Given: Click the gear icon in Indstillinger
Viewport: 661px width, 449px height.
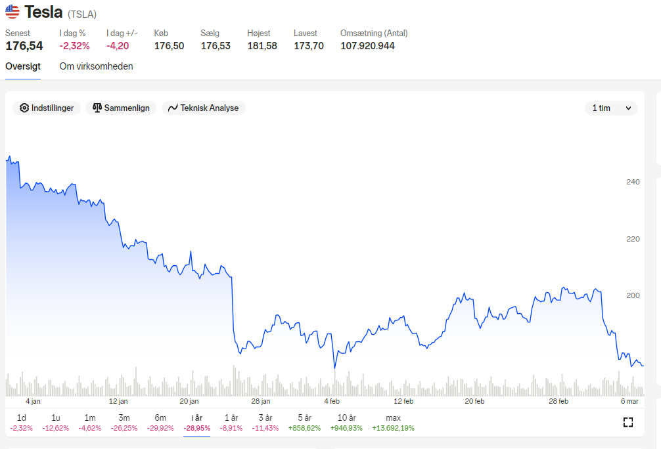Looking at the screenshot, I should 24,108.
